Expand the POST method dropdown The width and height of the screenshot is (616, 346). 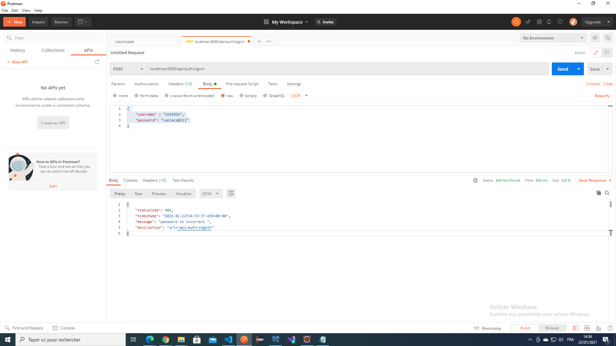click(x=128, y=69)
